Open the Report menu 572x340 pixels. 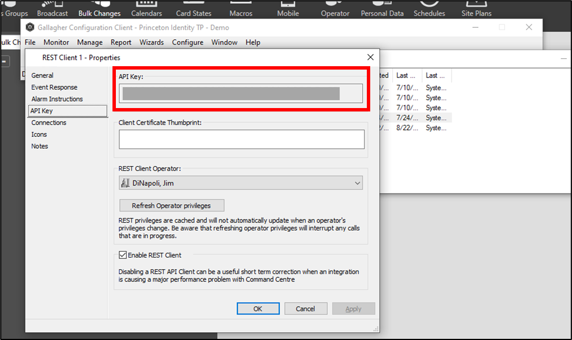pyautogui.click(x=121, y=42)
